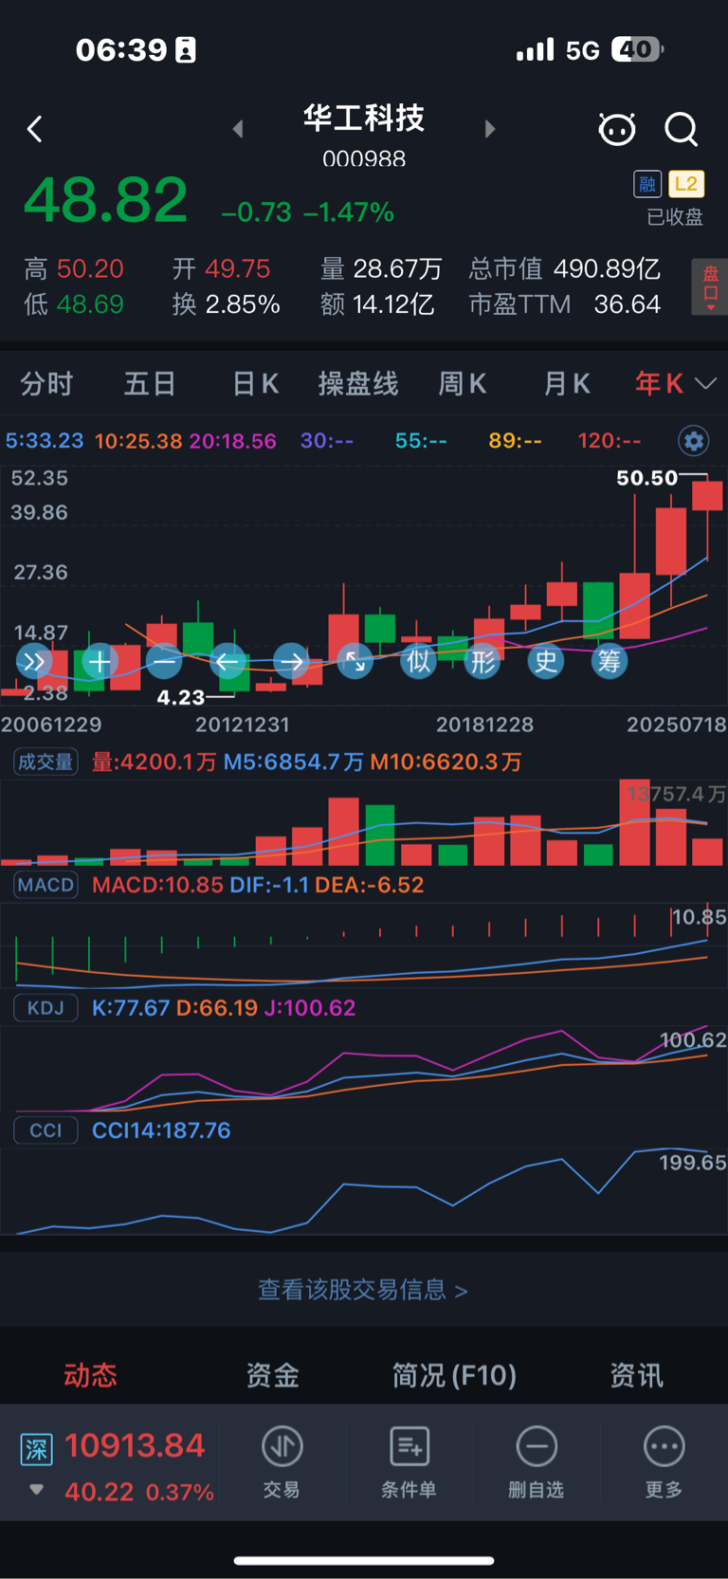Expand chart to fullscreen diagonal-arrows button

[x=355, y=661]
